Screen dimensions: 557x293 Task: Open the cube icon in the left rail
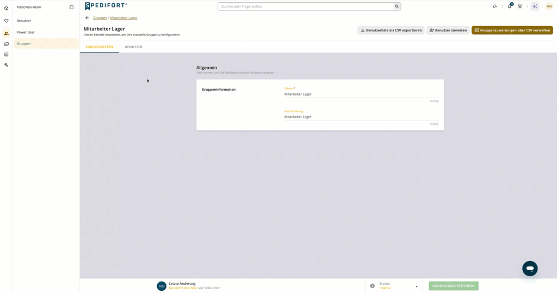[x=6, y=8]
